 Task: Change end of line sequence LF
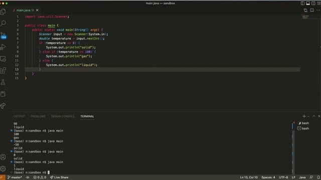coord(293,177)
